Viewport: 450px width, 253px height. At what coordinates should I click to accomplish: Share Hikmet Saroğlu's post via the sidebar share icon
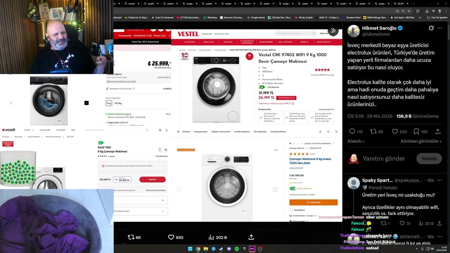(x=438, y=131)
